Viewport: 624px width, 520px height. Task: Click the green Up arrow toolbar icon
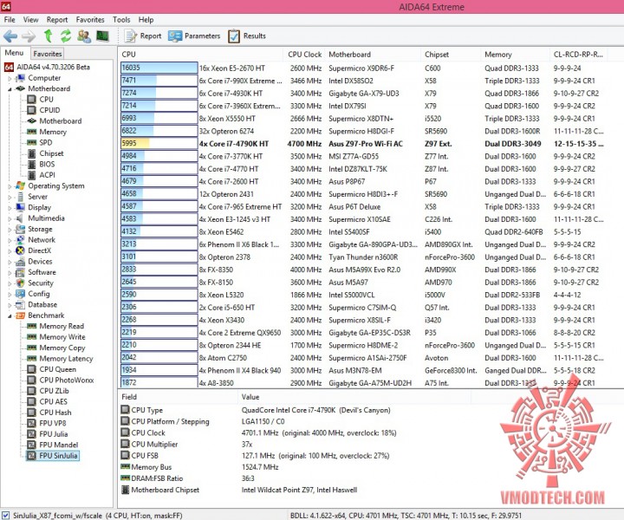click(x=49, y=36)
